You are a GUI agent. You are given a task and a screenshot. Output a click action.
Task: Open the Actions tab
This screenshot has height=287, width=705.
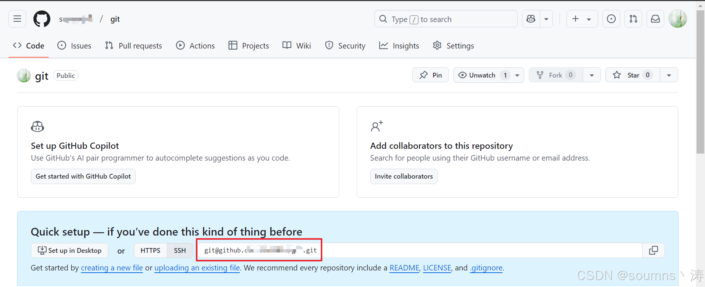[195, 46]
